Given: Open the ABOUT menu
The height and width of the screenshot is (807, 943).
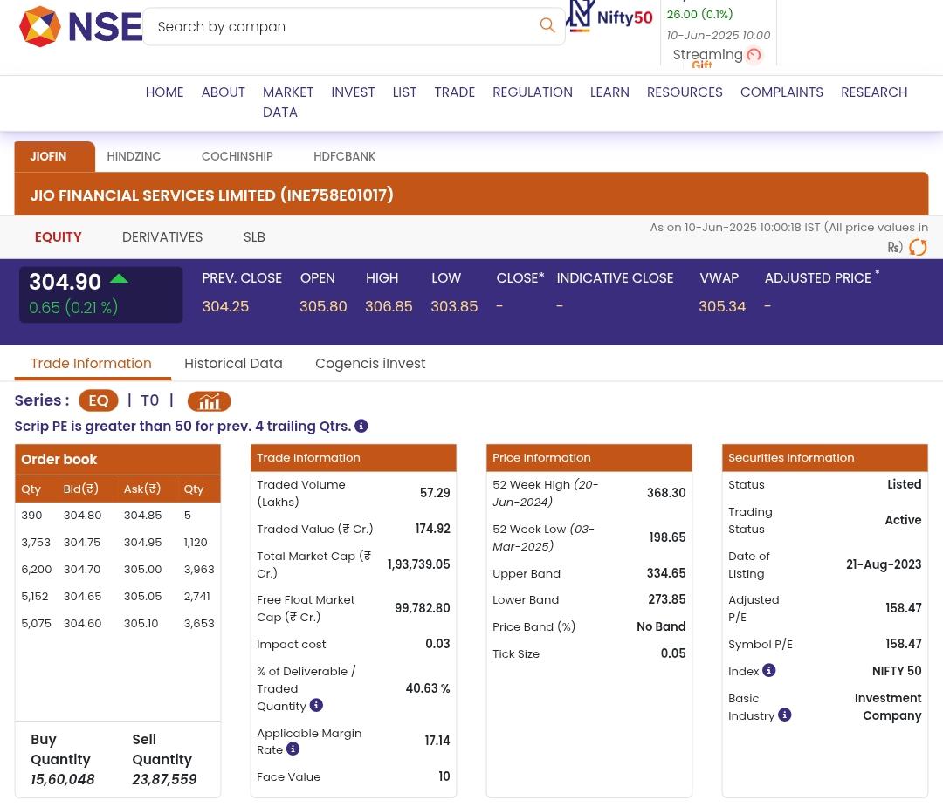Looking at the screenshot, I should click(224, 92).
